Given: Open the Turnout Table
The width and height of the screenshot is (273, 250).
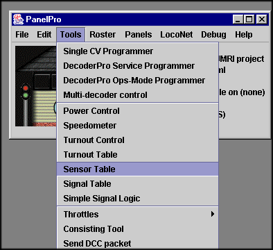Looking at the screenshot, I should [138, 155].
